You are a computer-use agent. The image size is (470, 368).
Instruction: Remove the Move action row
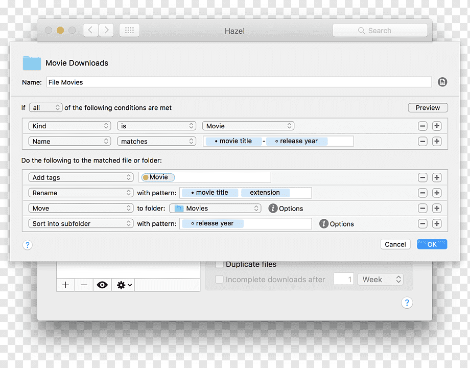point(422,208)
